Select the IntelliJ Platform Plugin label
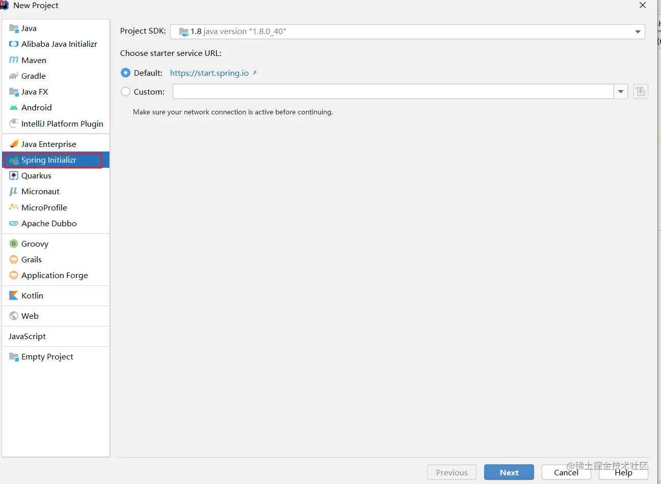 [62, 124]
